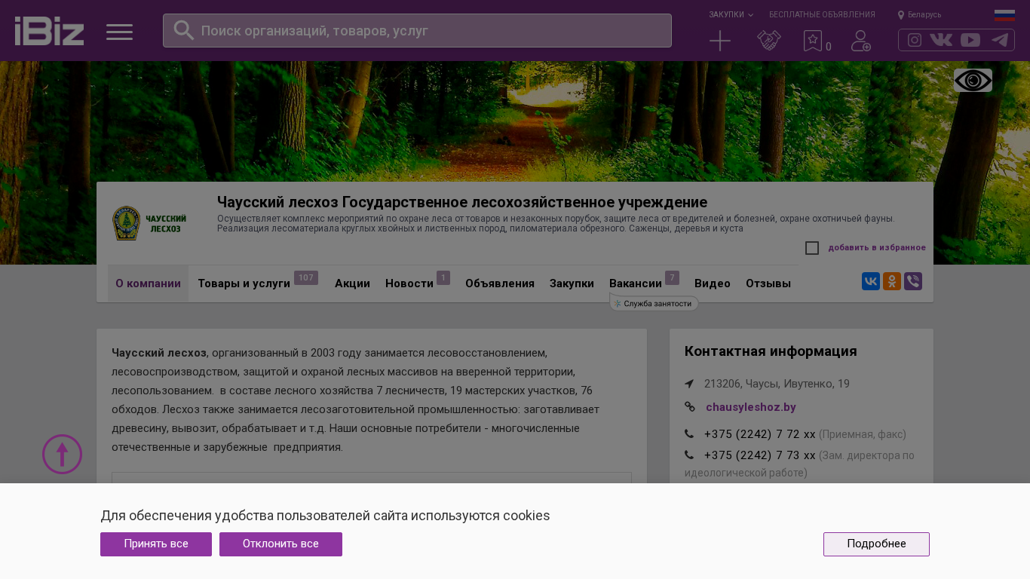Image resolution: width=1030 pixels, height=579 pixels.
Task: Click phone icon beside 7 72 xx number
Action: pos(689,434)
